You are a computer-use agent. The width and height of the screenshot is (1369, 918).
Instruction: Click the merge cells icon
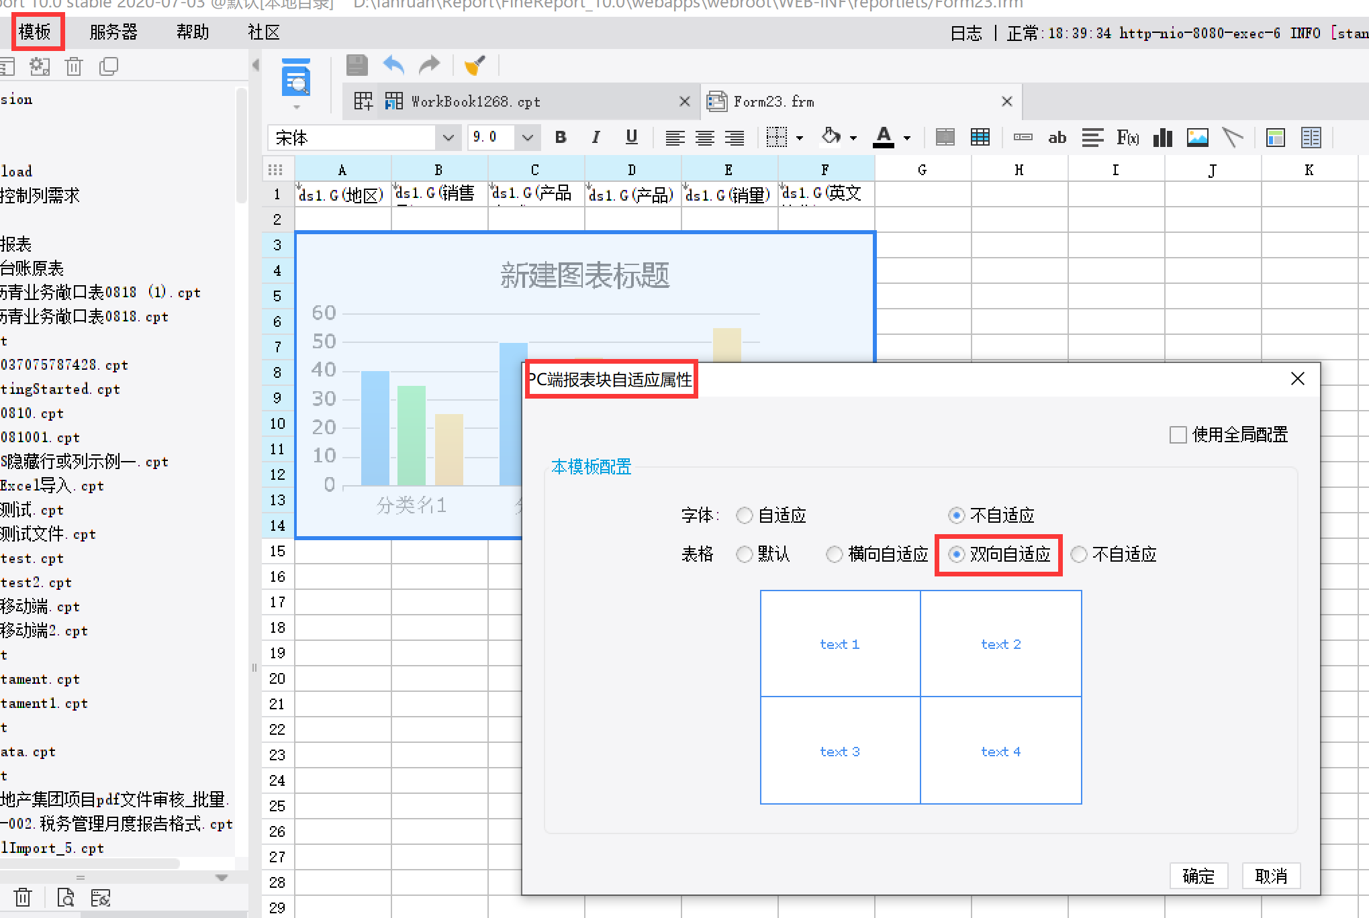tap(945, 138)
